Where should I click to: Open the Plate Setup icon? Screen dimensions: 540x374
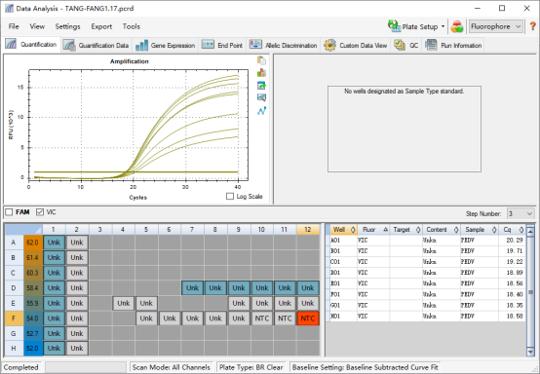(395, 26)
